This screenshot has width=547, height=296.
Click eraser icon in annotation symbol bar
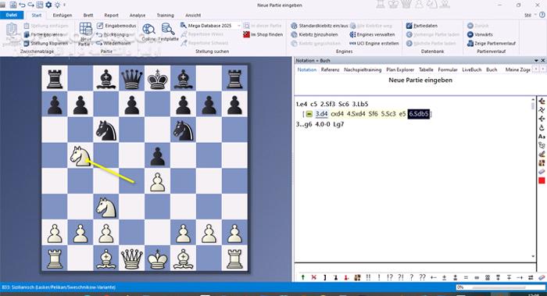point(542,277)
